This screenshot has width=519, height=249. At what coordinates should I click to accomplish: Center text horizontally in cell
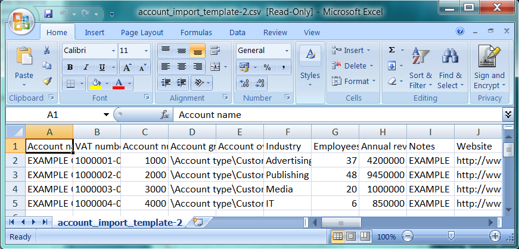tap(181, 67)
